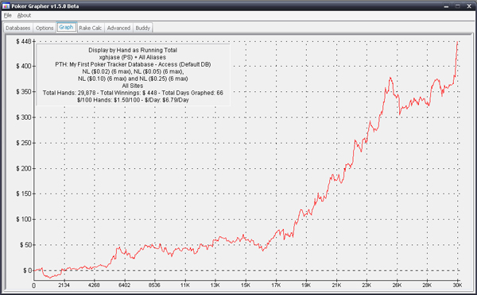477x295 pixels.
Task: Switch to the Databases tab
Action: (x=18, y=28)
